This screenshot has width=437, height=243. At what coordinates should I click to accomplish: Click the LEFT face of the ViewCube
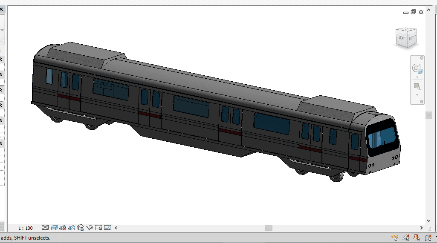(402, 38)
